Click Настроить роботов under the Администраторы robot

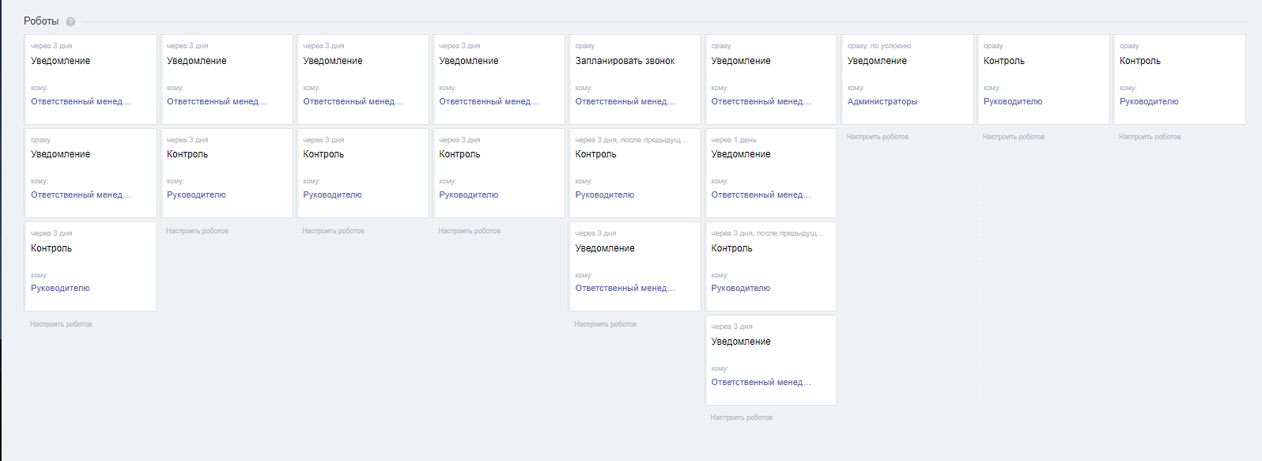[x=877, y=137]
